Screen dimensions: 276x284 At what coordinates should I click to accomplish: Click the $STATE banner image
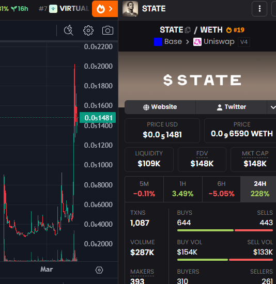click(x=197, y=80)
